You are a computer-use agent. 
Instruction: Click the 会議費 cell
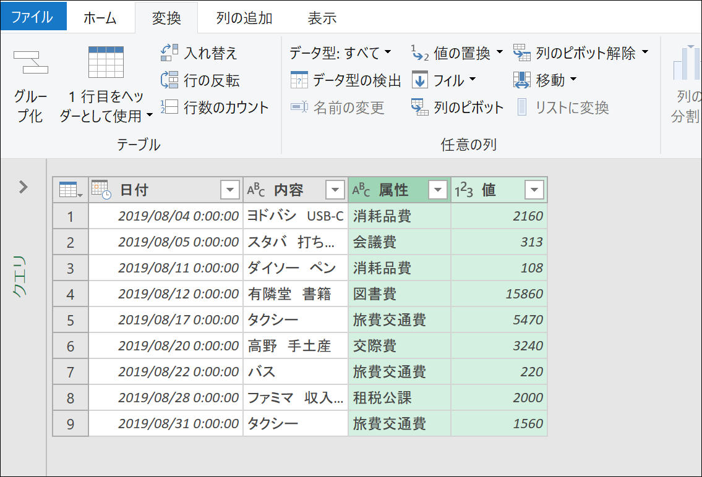click(x=400, y=242)
